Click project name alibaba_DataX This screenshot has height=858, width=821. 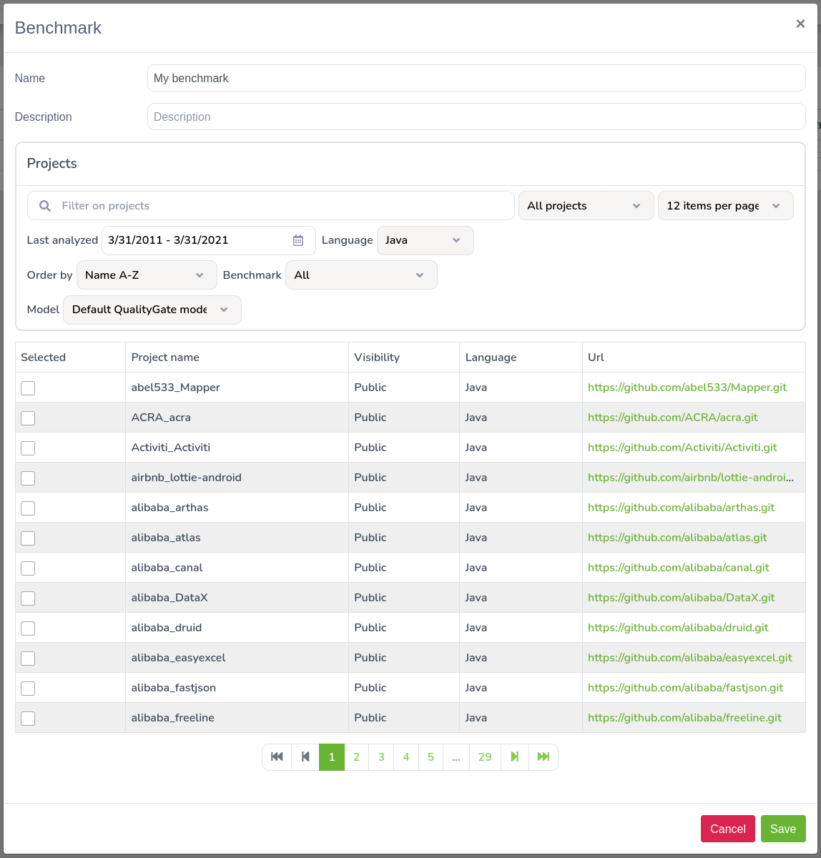[169, 598]
